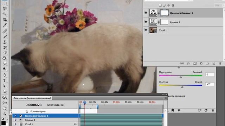Viewport: 225px width, 126px height.
Task: Hide the Слой 1 layer
Action: tap(146, 30)
